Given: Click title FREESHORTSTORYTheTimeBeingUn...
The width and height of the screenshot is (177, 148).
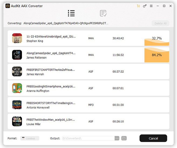Looking at the screenshot, I should pos(51,103).
